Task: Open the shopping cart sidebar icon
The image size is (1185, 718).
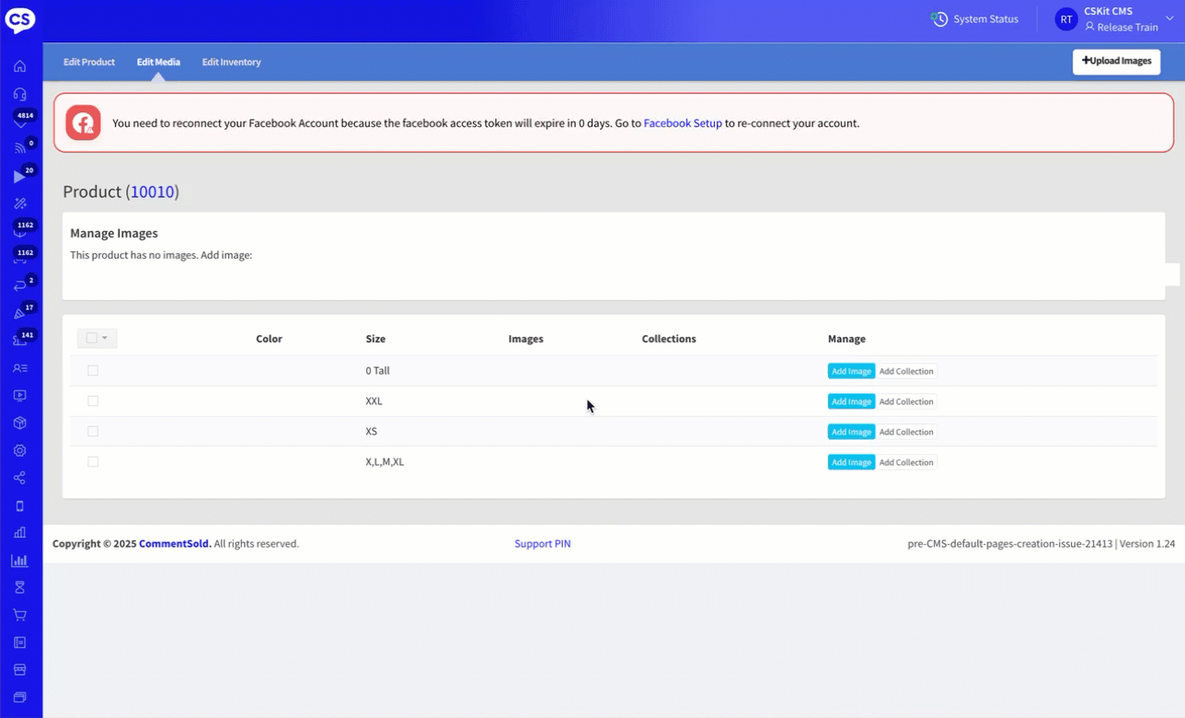Action: click(19, 615)
